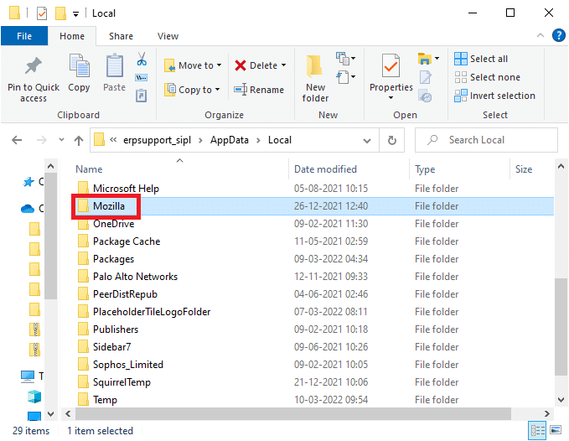Select the Package Cache folder

127,241
